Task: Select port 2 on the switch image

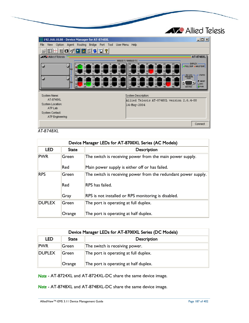Action: (80, 71)
